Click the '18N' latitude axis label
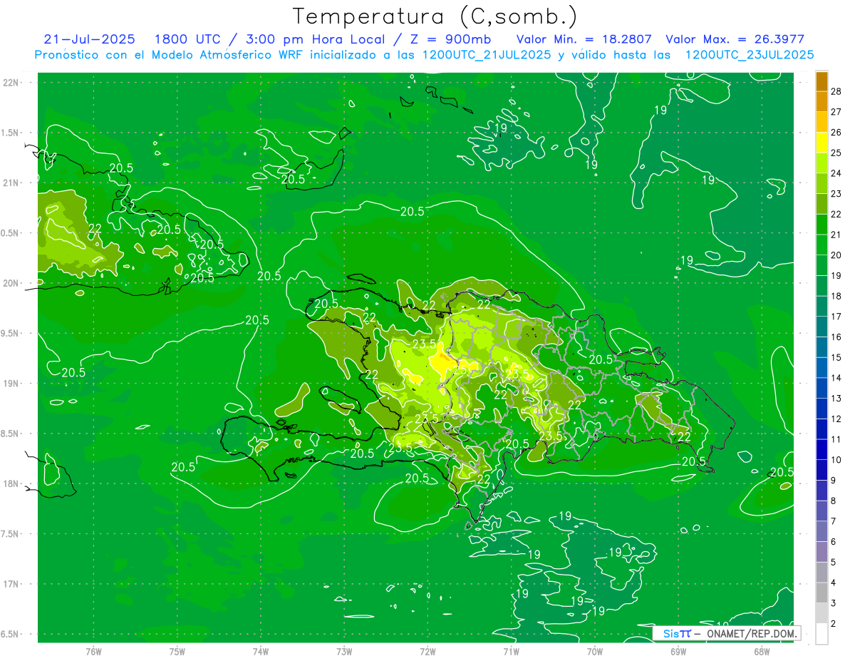Viewport: 855px width, 661px height. pyautogui.click(x=11, y=484)
